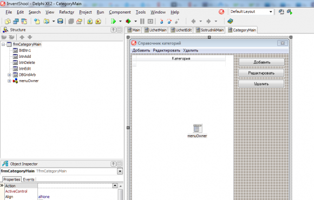Click the Pause button in the toolbar
This screenshot has height=200, width=314.
tap(142, 21)
